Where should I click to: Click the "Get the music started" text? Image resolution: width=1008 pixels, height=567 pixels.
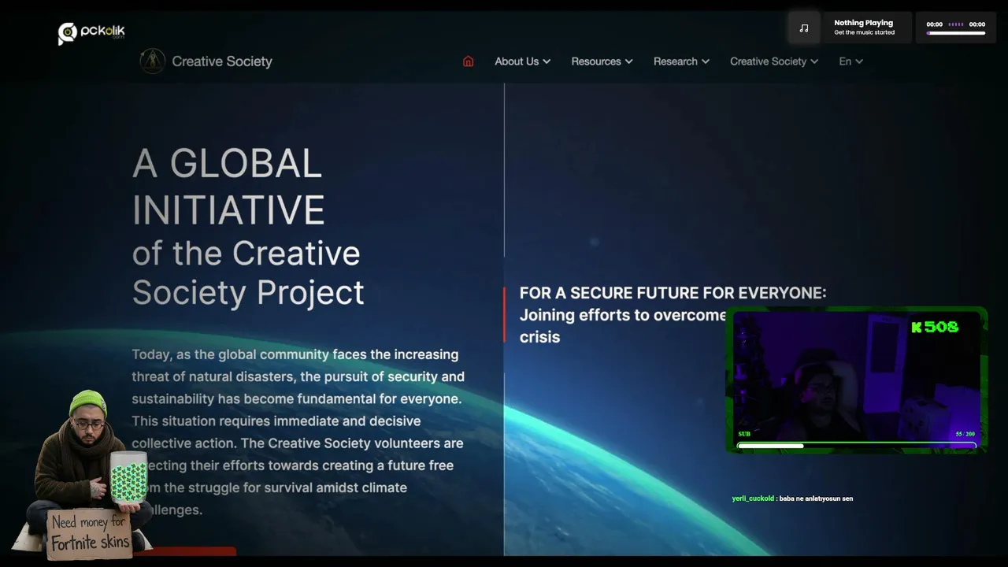pyautogui.click(x=864, y=32)
